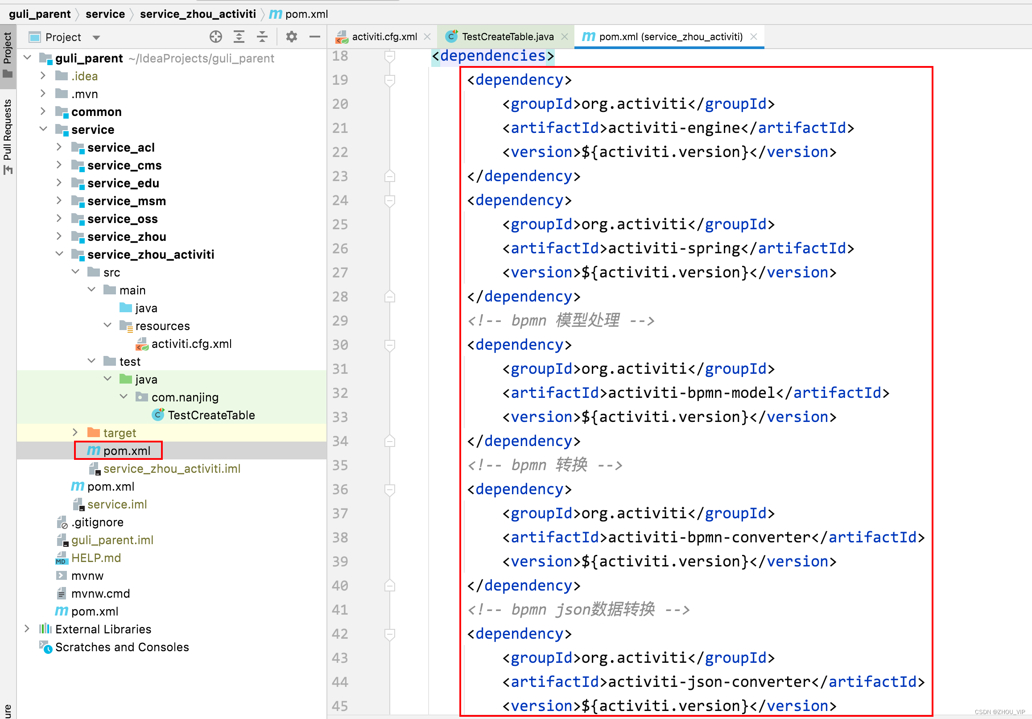Open the Project view dropdown arrow

[x=96, y=37]
